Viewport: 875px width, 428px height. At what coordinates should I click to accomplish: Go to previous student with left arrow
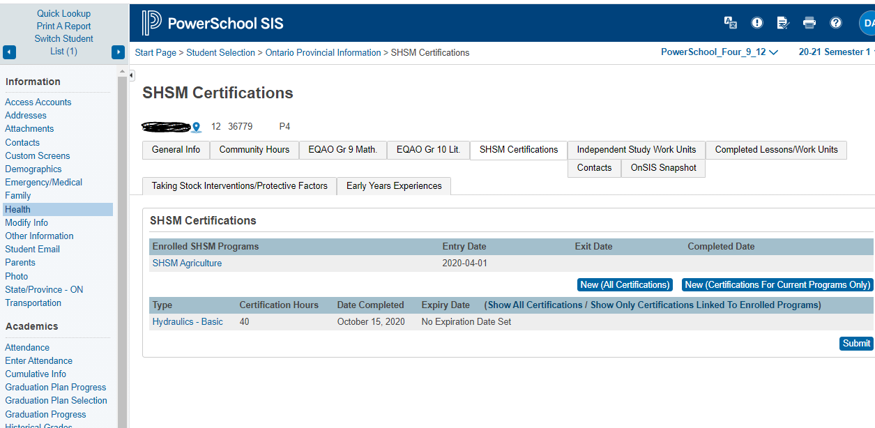point(9,52)
